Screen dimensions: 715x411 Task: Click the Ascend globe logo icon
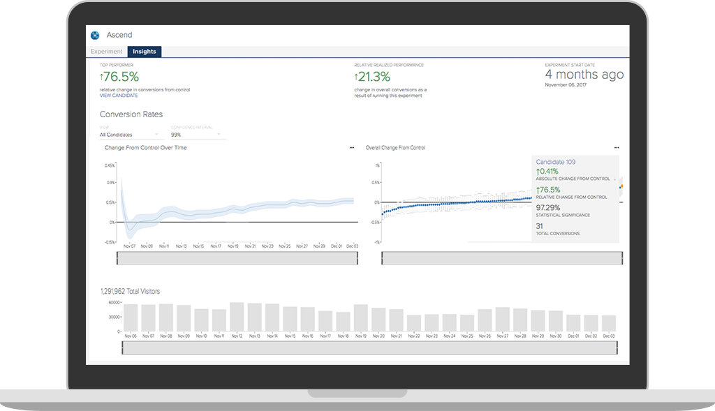pyautogui.click(x=95, y=35)
